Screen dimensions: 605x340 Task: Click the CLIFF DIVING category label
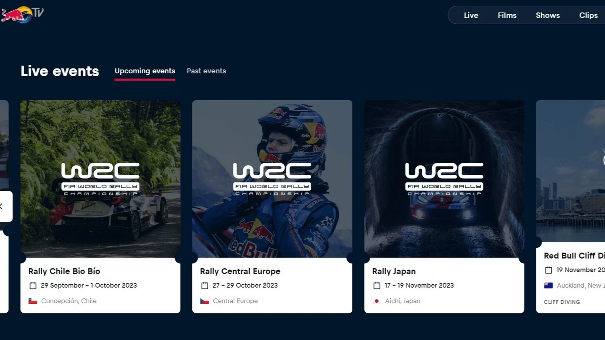[x=562, y=302]
